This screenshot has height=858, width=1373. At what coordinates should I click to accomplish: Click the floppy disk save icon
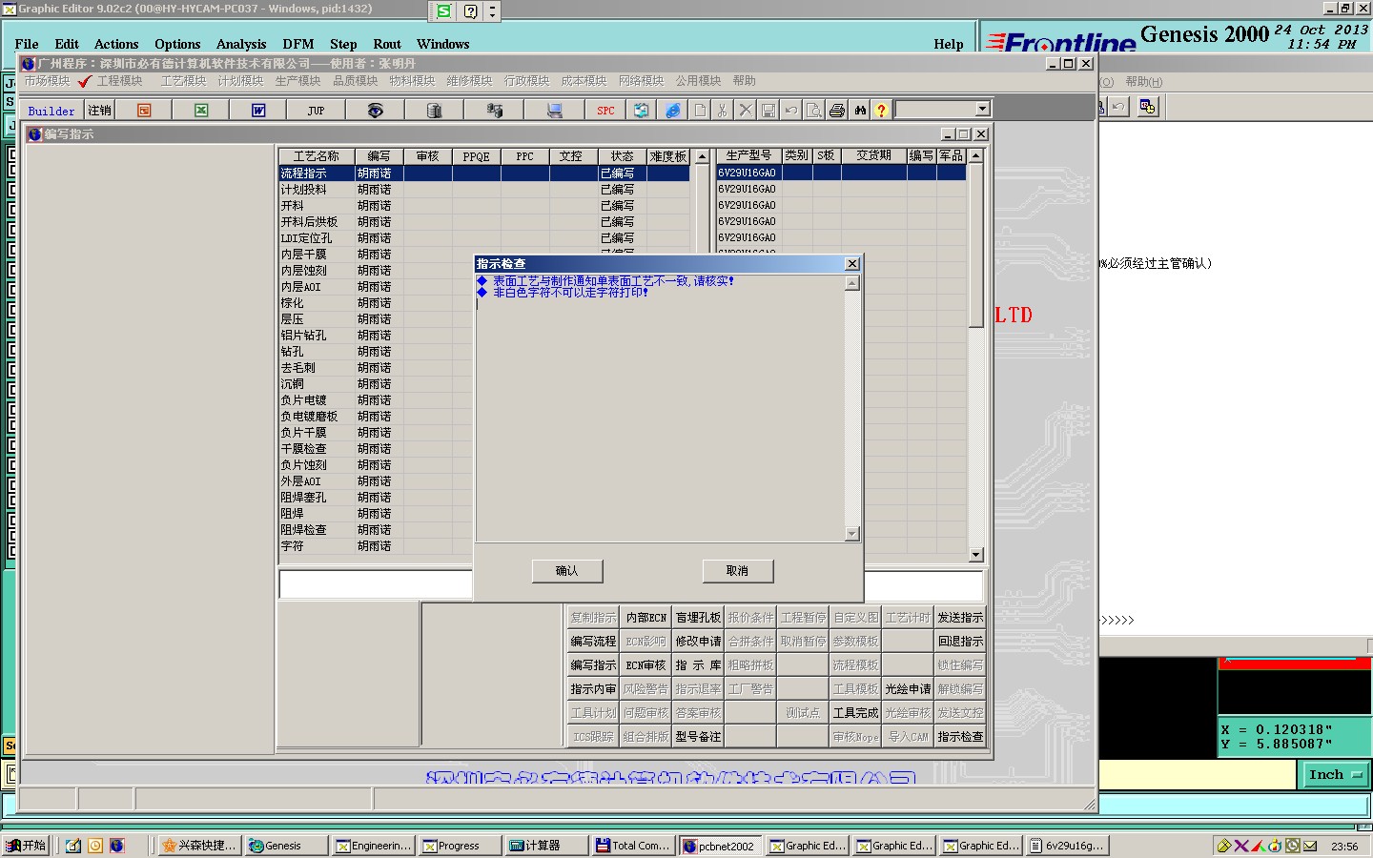768,111
